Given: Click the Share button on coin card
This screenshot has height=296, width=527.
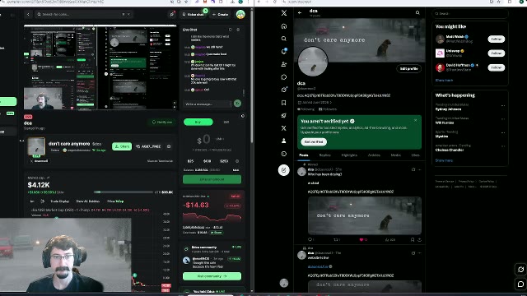Looking at the screenshot, I should click(122, 146).
